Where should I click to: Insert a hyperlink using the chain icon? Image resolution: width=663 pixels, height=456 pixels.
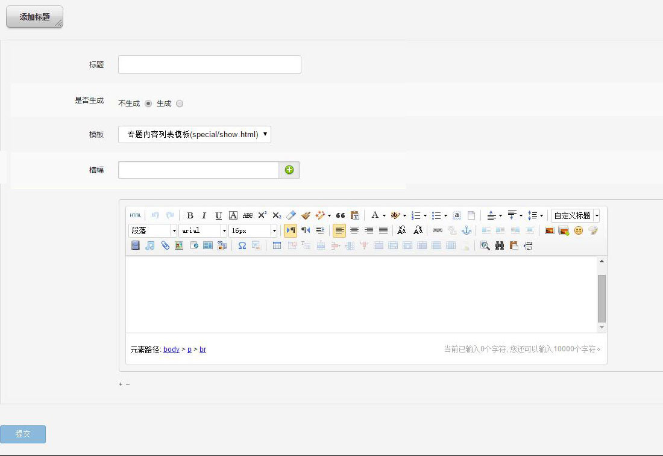click(x=438, y=230)
